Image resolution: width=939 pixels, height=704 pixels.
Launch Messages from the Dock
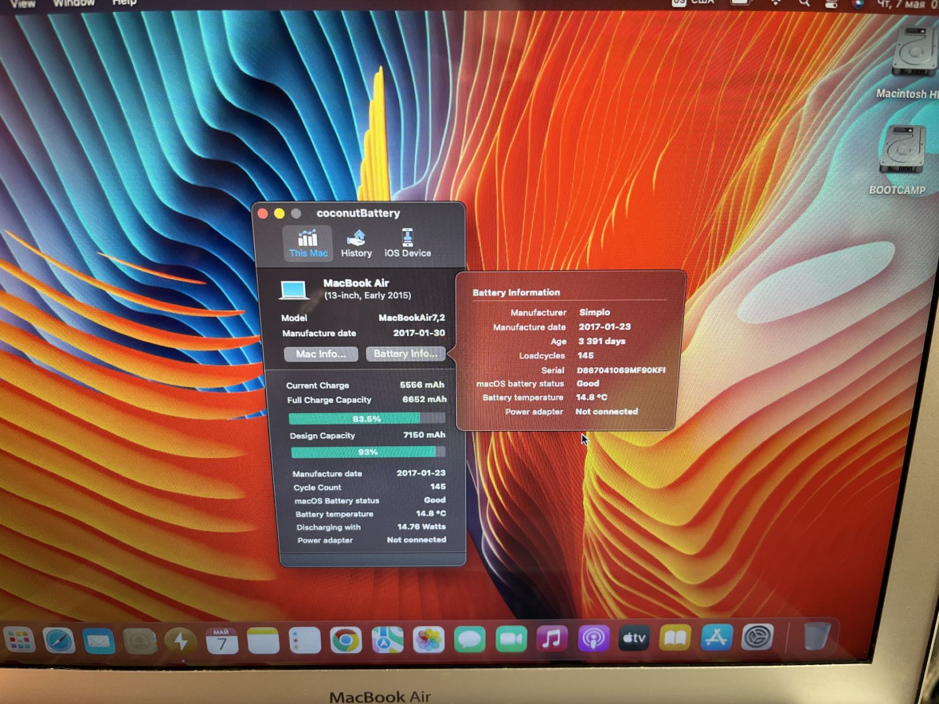[x=469, y=640]
